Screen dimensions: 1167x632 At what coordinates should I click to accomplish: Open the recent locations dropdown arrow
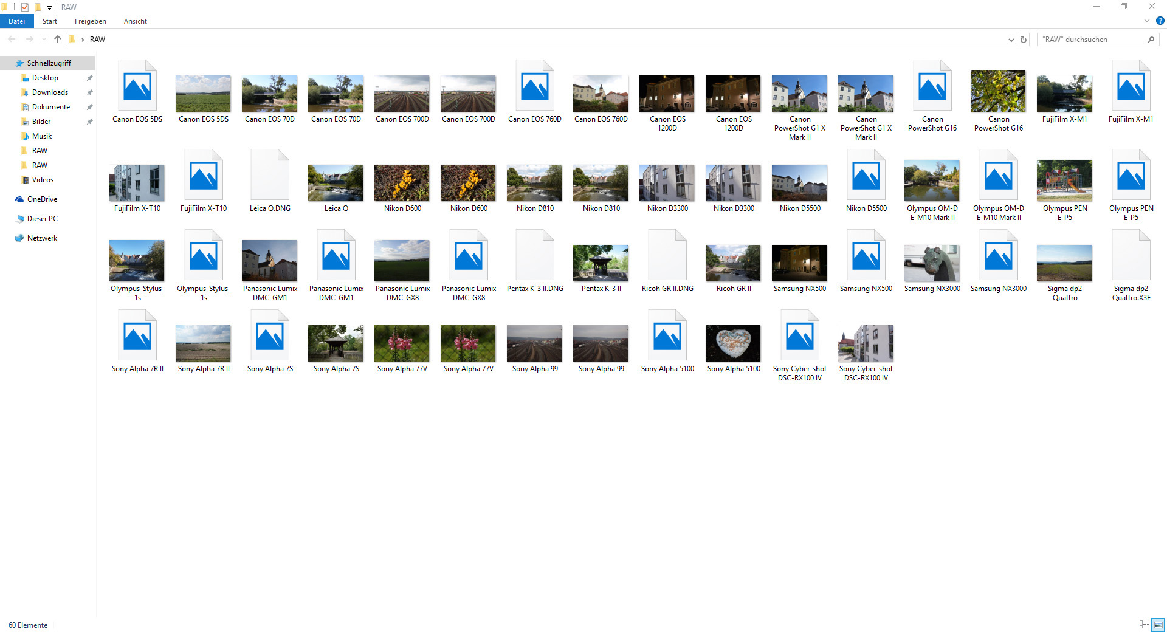coord(44,39)
